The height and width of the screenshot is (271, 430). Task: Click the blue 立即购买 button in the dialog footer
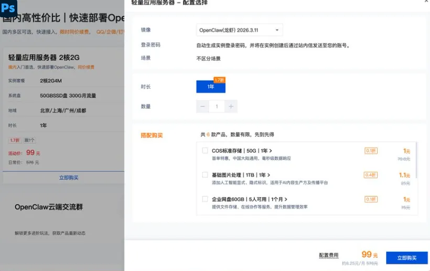[407, 258]
